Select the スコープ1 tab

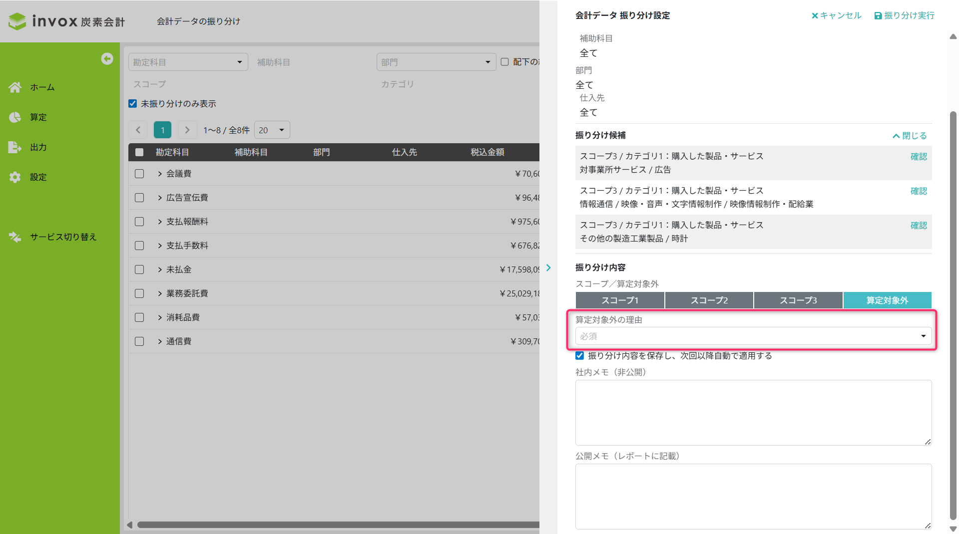coord(620,300)
